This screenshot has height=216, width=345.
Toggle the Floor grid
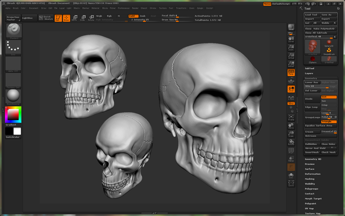[x=291, y=81]
